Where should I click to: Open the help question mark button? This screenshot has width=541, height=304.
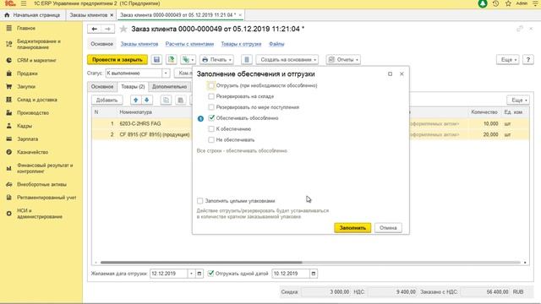tap(527, 60)
